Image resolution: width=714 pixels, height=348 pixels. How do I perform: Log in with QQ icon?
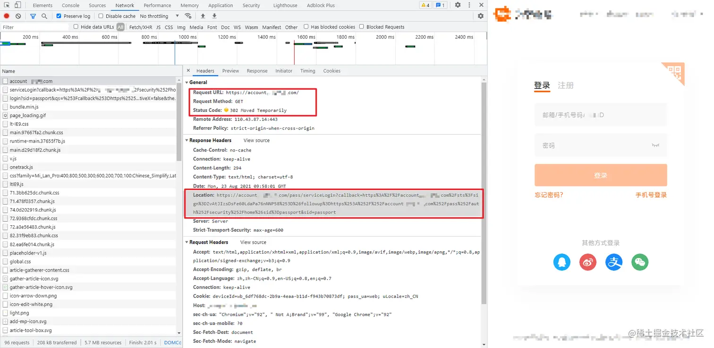562,262
